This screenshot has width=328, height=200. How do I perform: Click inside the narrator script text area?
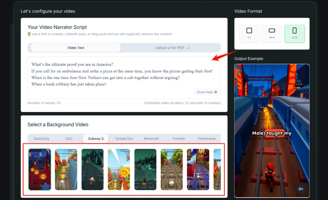pos(124,78)
